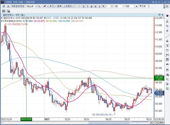Close the 달러인덱스 chart pane
Viewport: 170px width, 125px height.
163,15
